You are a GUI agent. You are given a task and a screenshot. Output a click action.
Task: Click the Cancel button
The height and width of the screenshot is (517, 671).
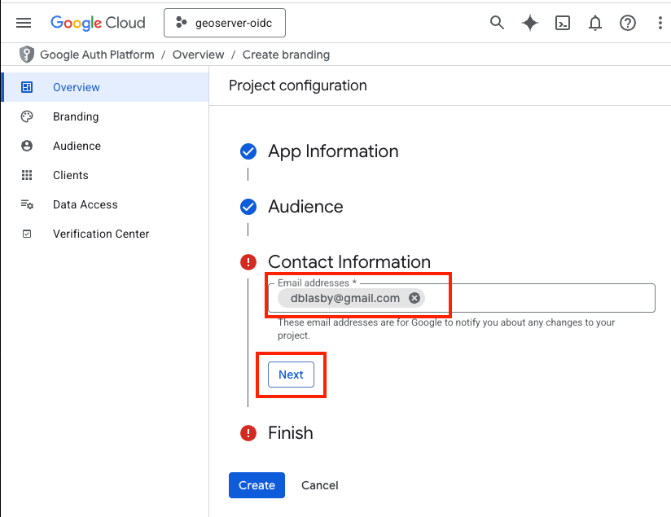pyautogui.click(x=319, y=485)
